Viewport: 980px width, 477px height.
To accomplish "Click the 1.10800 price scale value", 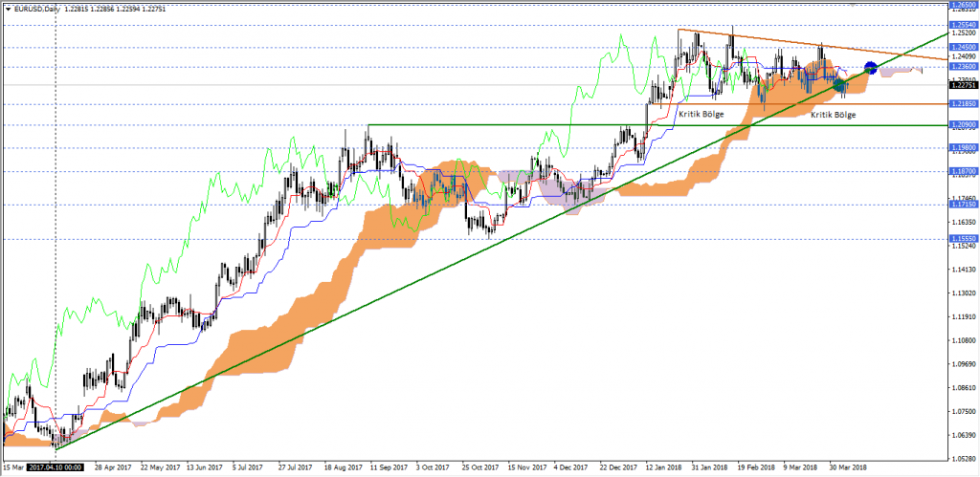I will point(963,341).
